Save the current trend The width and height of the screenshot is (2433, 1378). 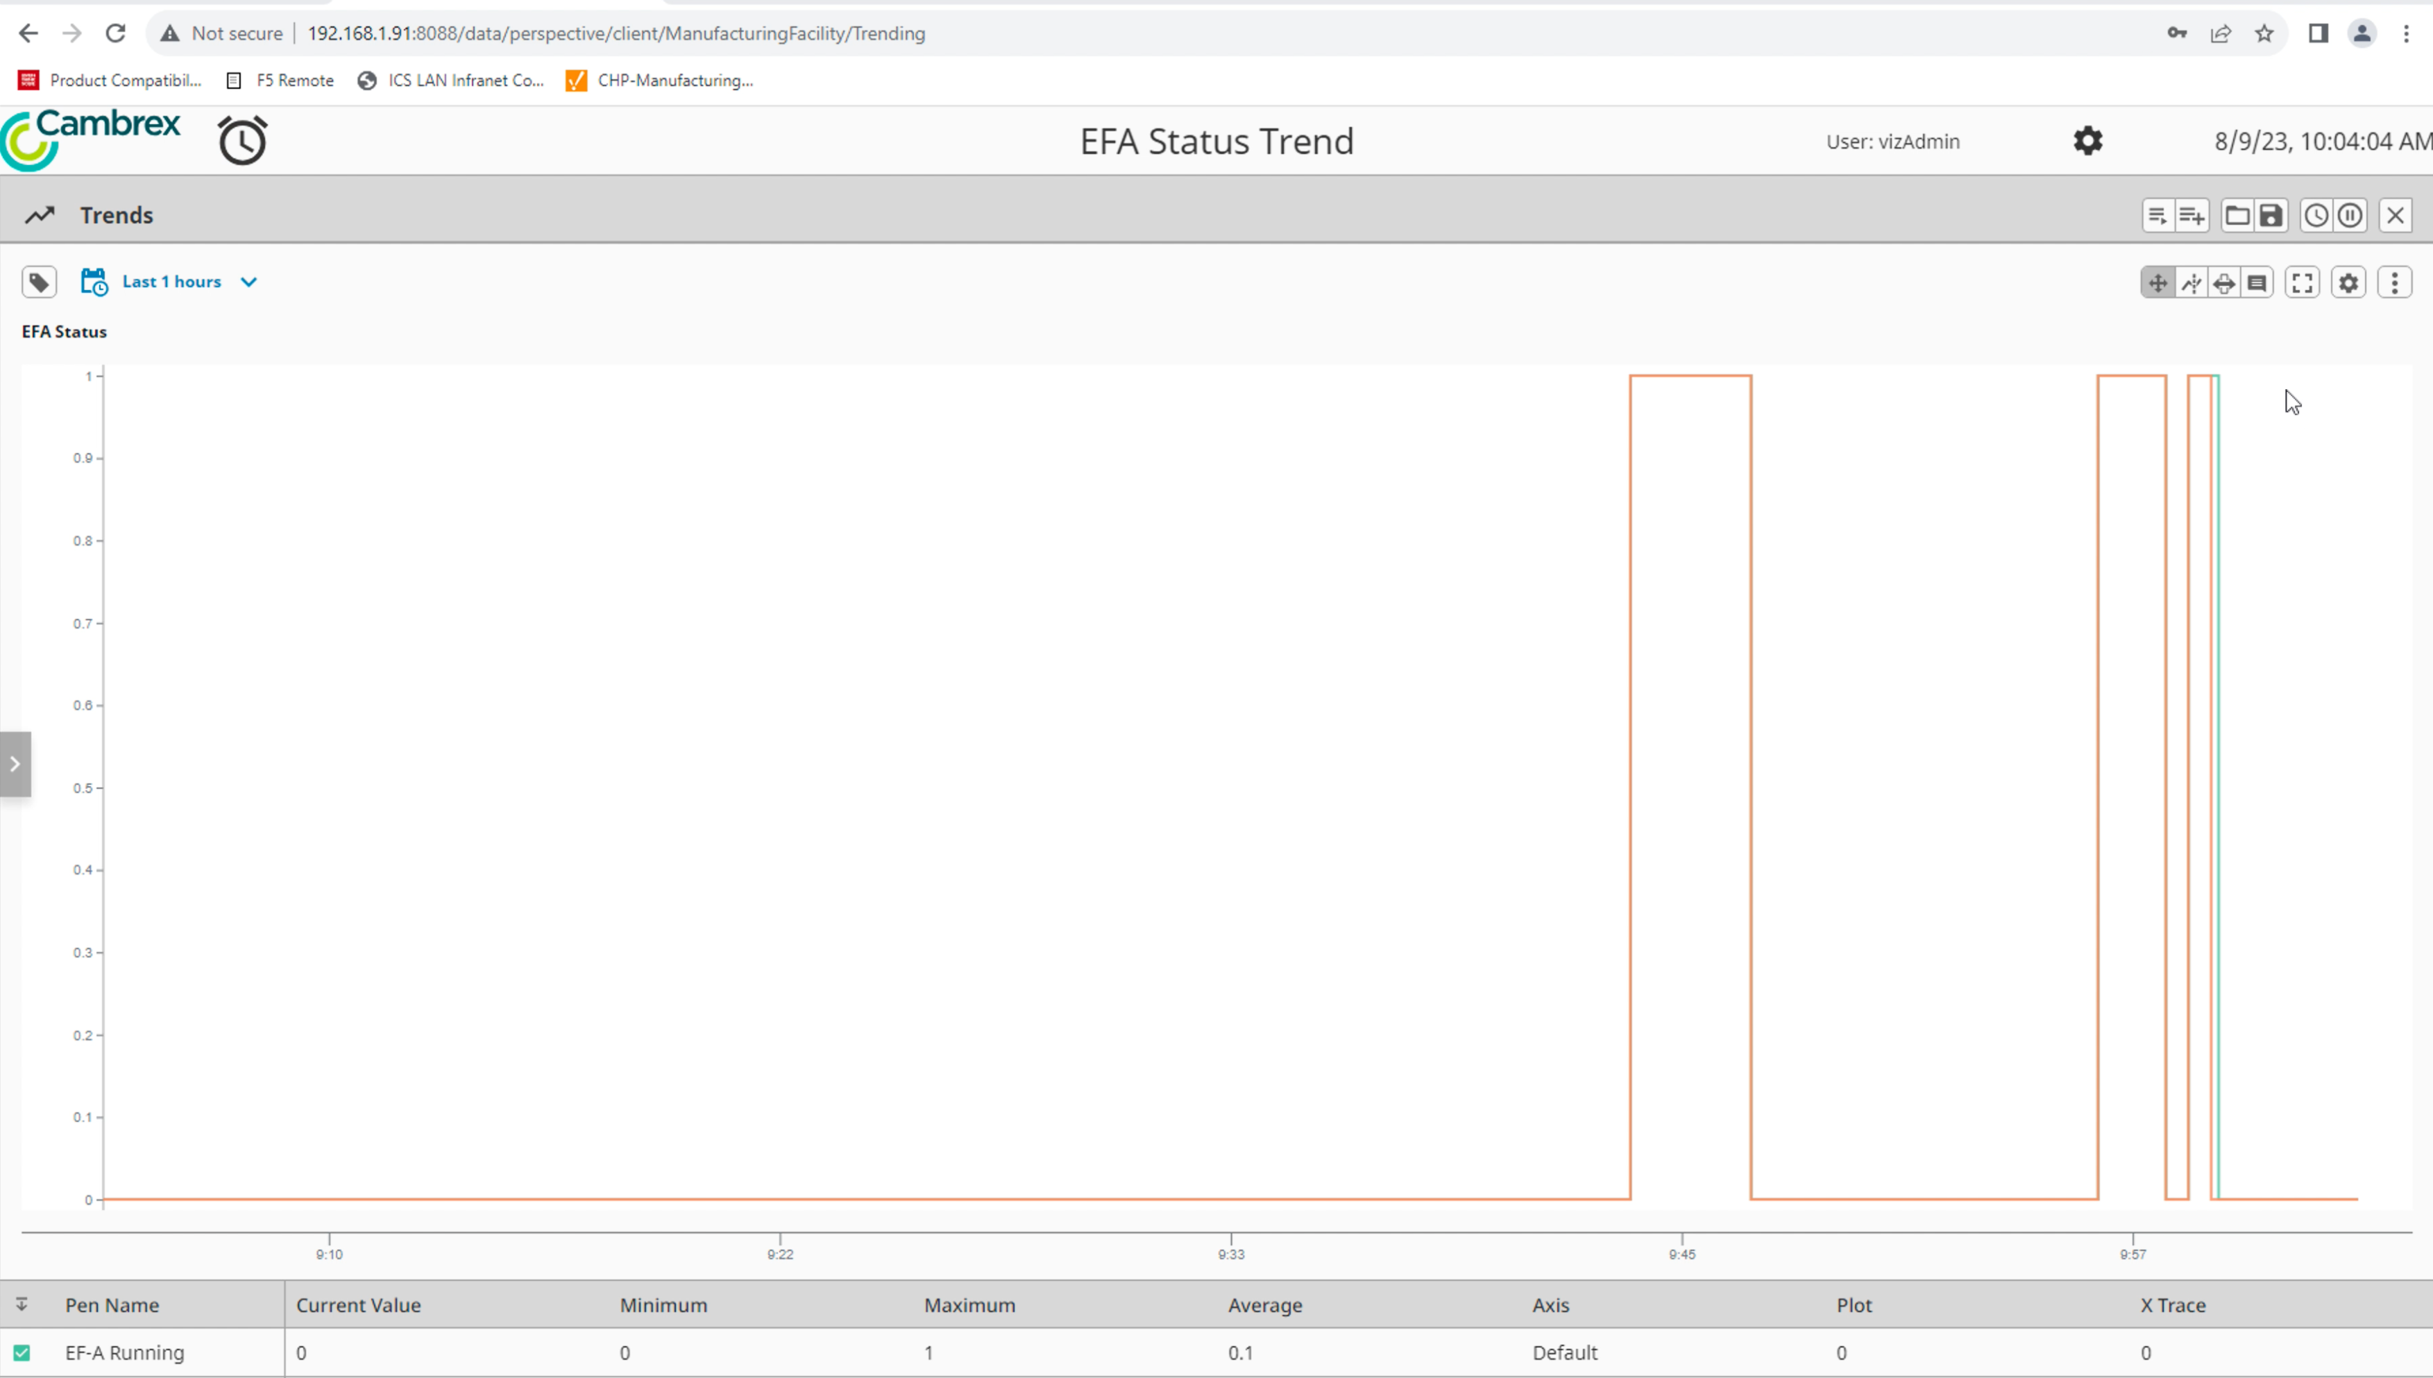click(2270, 216)
